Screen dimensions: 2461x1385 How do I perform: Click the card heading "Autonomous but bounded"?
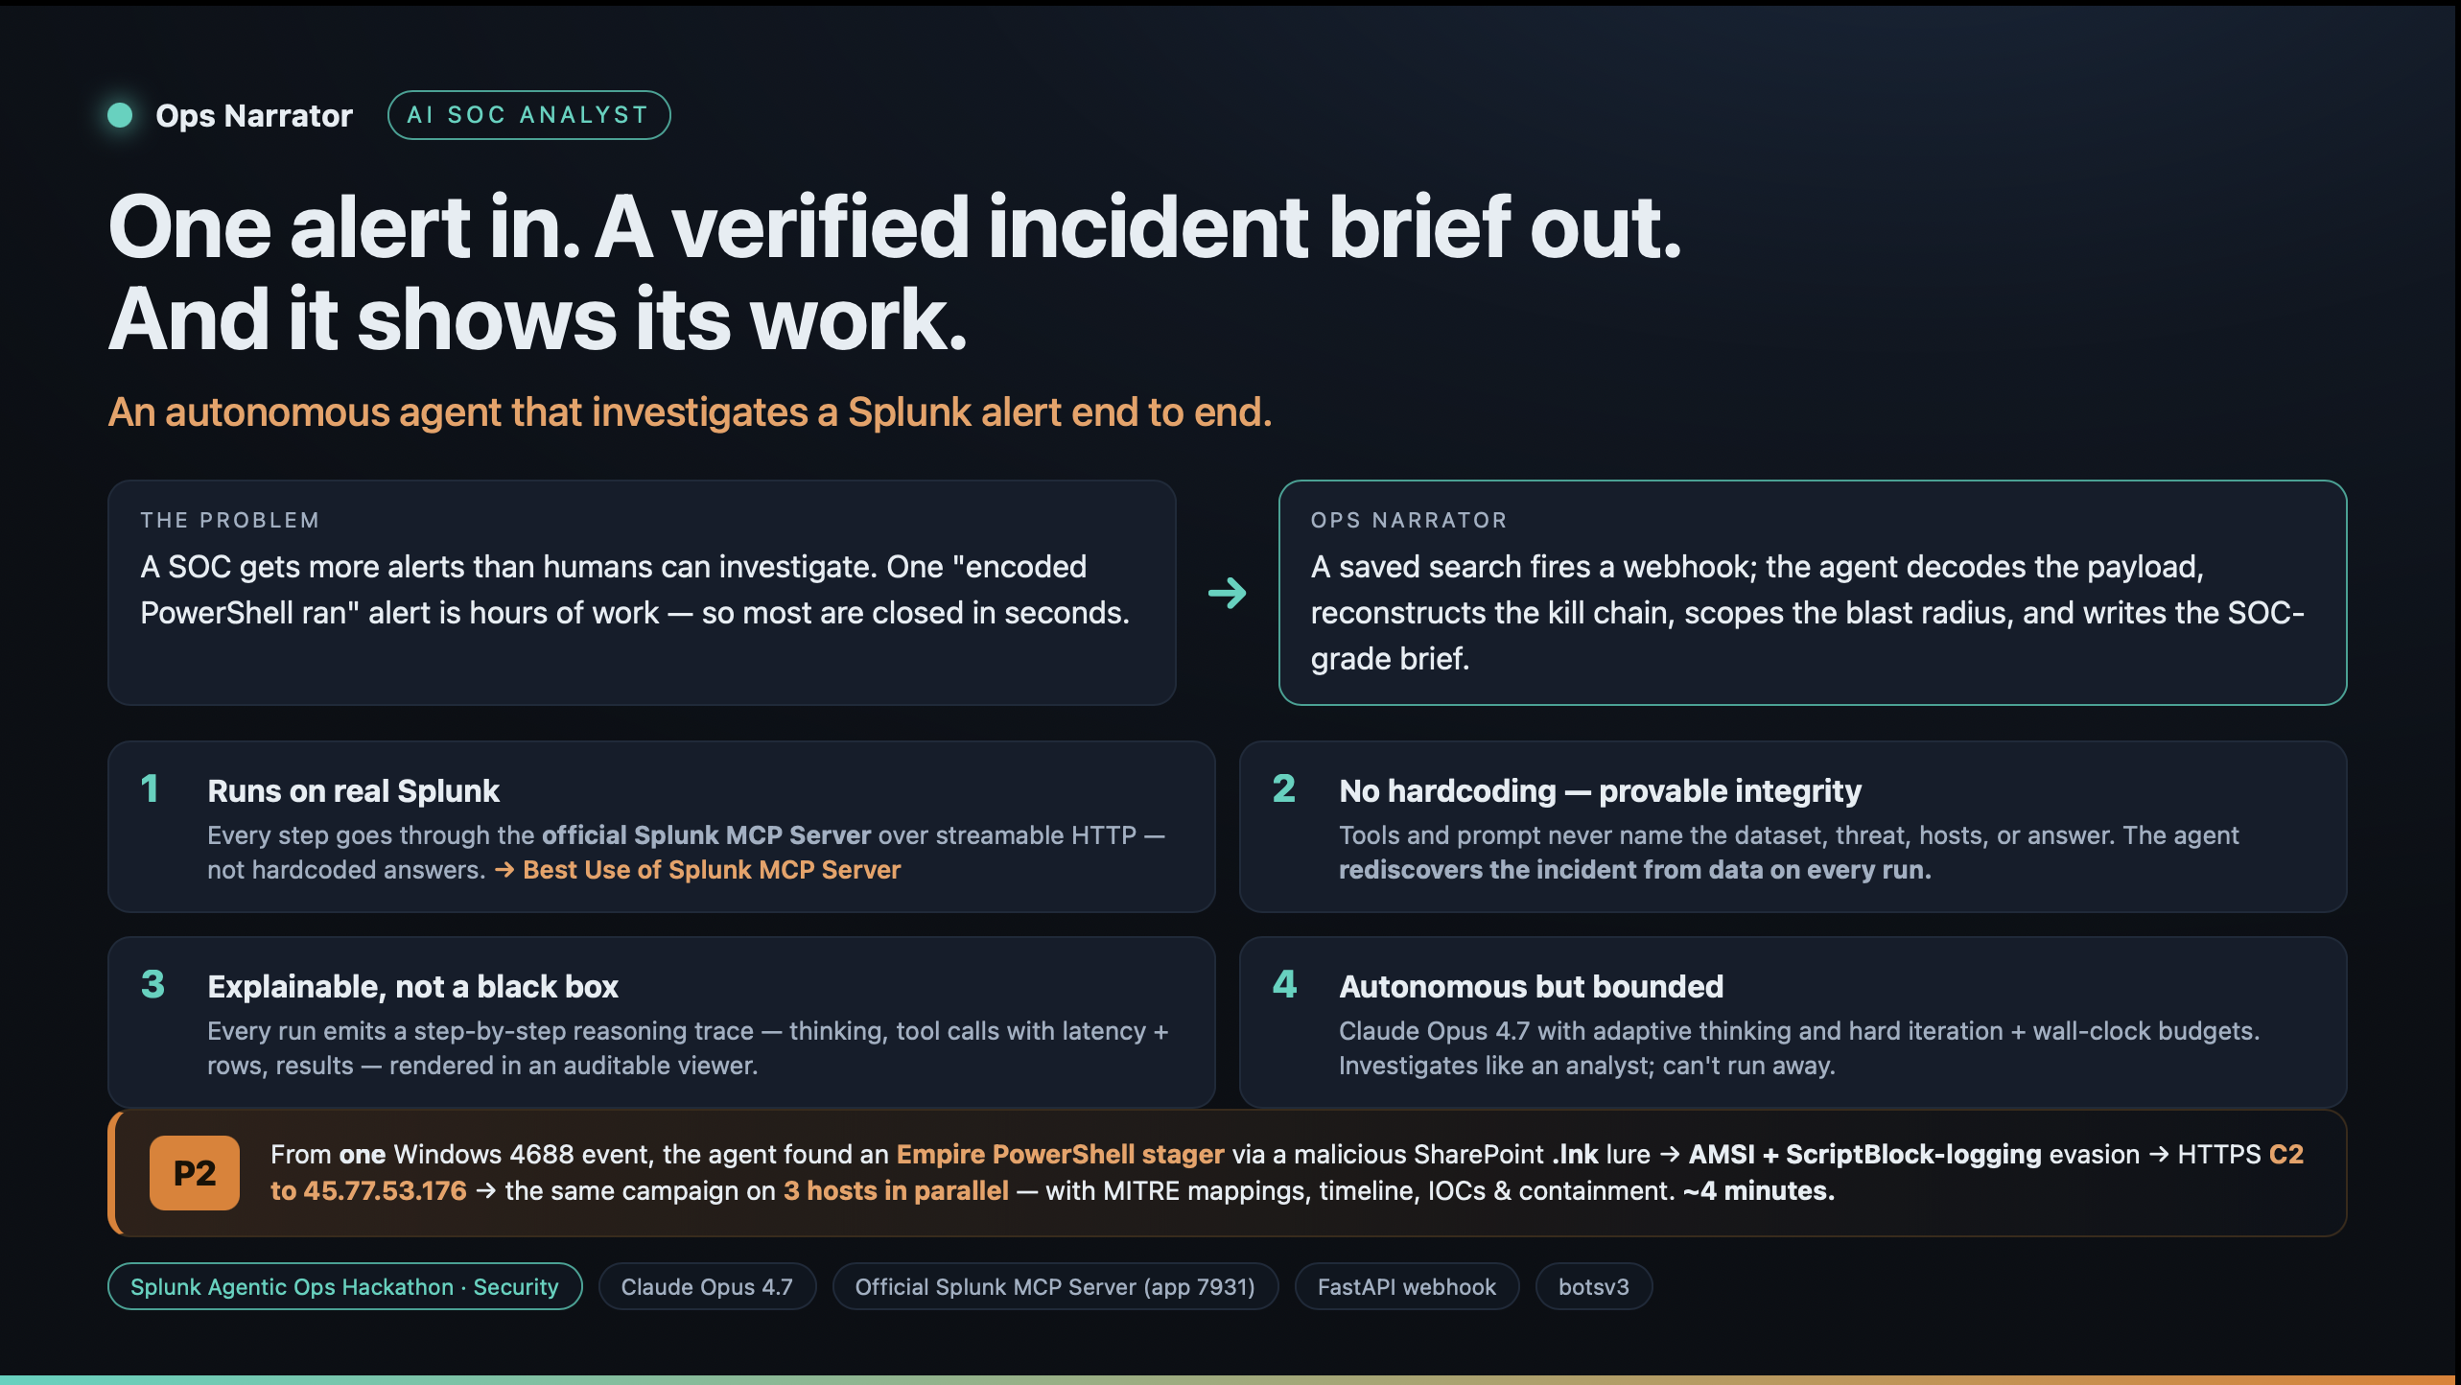[x=1532, y=987]
